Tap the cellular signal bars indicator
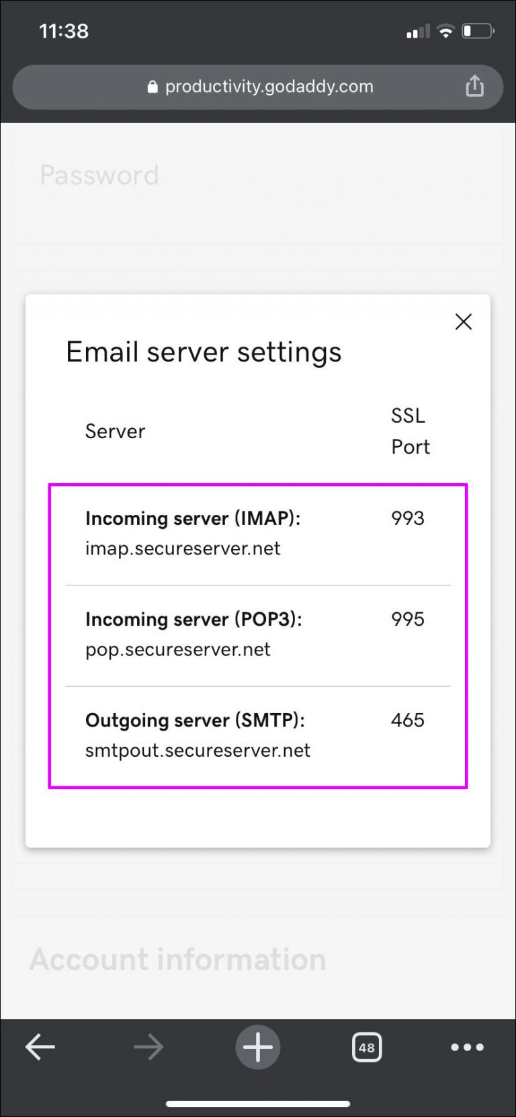 click(x=417, y=30)
